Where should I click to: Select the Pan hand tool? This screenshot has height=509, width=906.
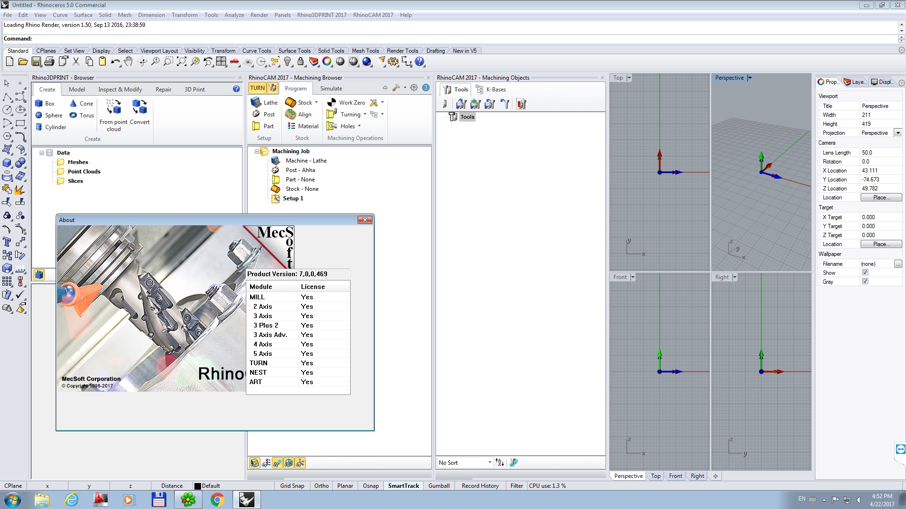pos(128,61)
